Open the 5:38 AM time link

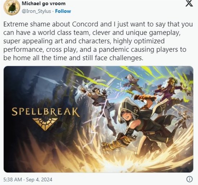(13, 180)
